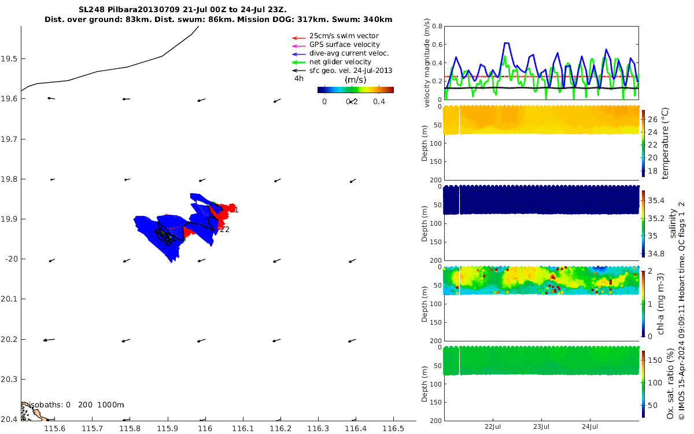Click the longitude tick label 116.5
The height and width of the screenshot is (434, 694).
click(393, 429)
